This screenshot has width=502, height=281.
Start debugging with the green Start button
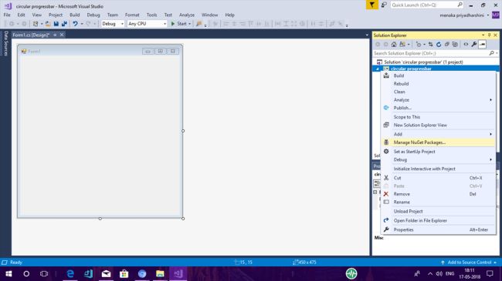[179, 24]
